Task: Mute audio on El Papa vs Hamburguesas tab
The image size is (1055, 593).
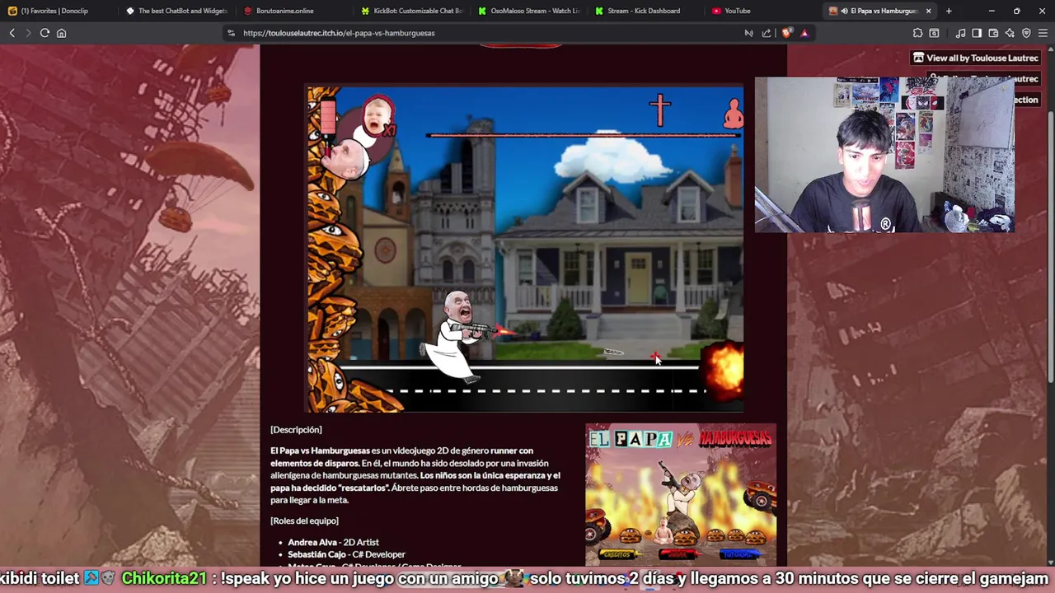Action: [x=844, y=11]
